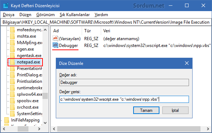The height and width of the screenshot is (133, 212).
Task: Select the PrintIsolation folder icon
Action: 12,81
